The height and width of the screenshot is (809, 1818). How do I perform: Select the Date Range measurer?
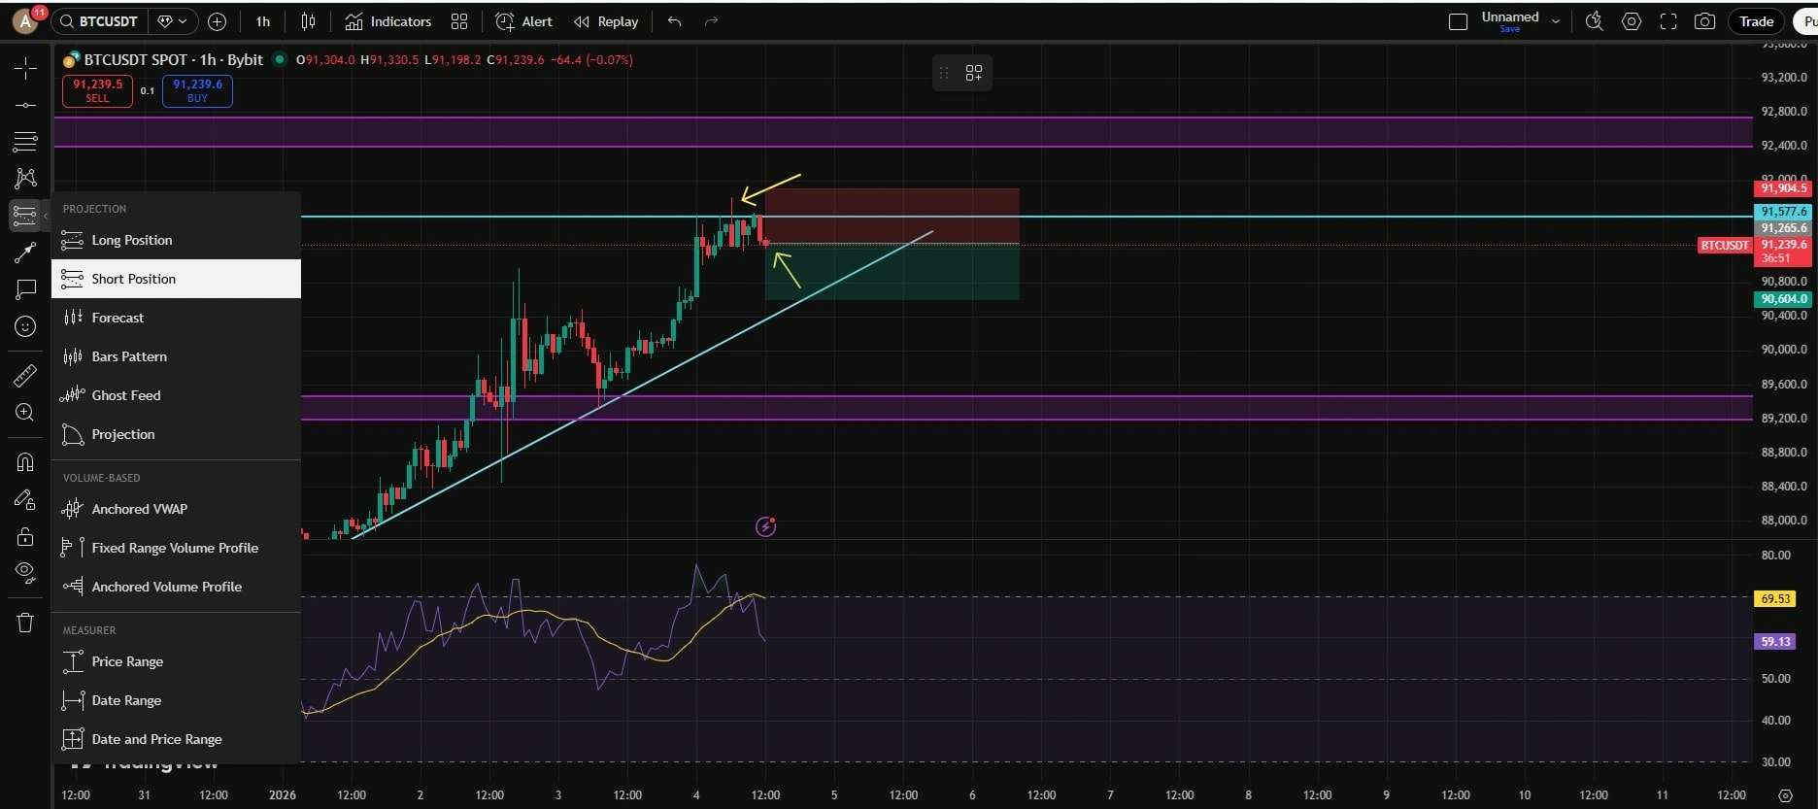176,700
